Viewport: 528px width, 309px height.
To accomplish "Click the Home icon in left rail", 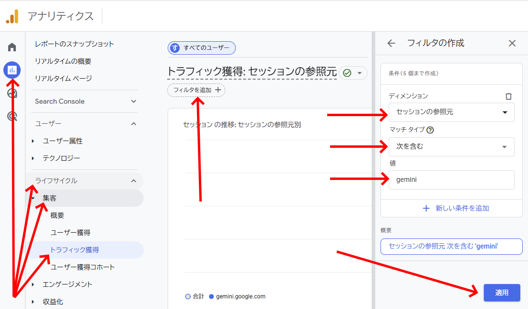I will tap(12, 47).
